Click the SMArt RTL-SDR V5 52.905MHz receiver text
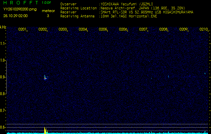 click(147, 12)
